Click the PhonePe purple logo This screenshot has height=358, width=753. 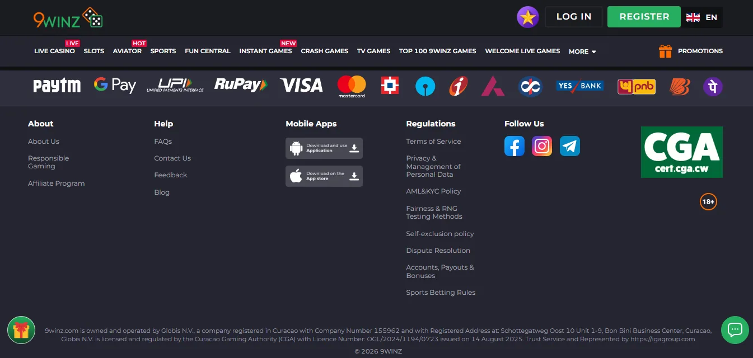tap(713, 86)
